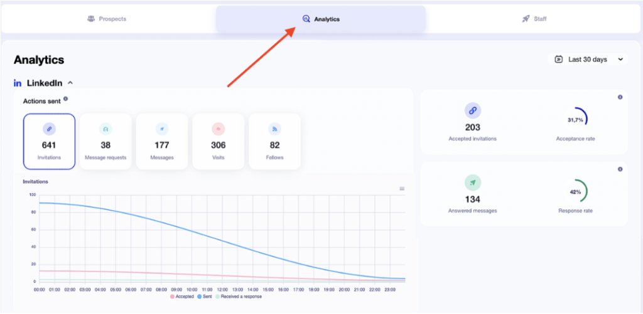The image size is (643, 314).
Task: Select the 306 Visits card
Action: click(218, 141)
